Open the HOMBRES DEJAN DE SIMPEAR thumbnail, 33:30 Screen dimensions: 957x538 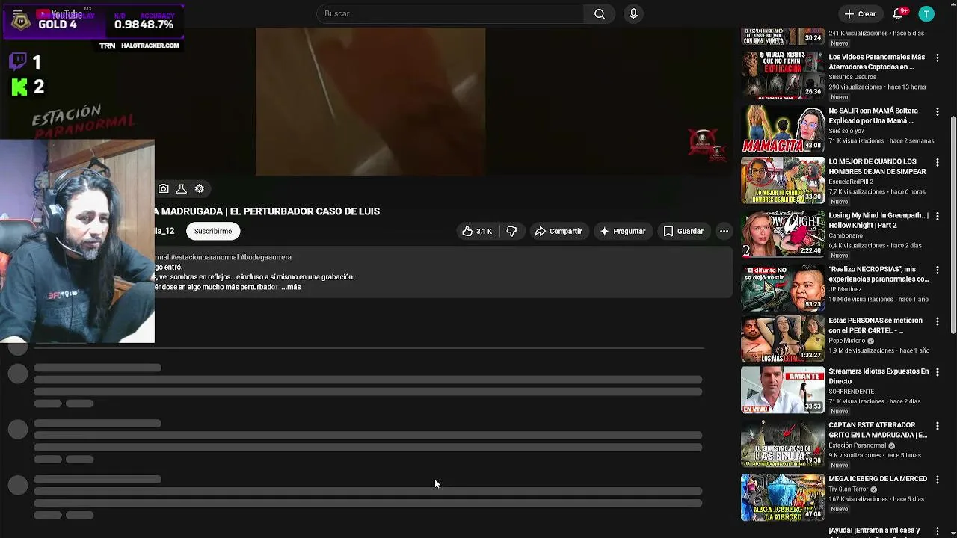(783, 180)
